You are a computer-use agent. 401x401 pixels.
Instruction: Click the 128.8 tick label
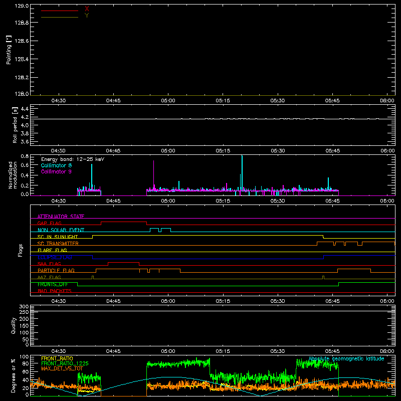(x=22, y=23)
